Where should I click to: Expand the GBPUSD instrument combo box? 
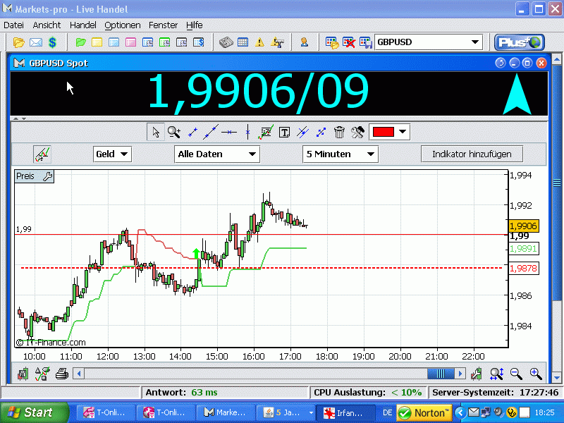coord(429,42)
